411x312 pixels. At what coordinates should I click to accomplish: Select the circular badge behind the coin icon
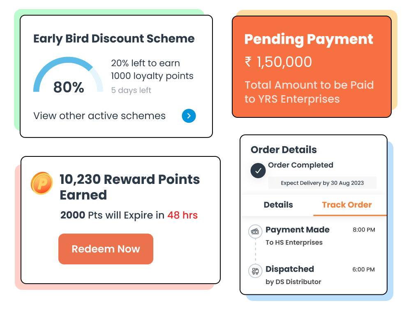coord(42,183)
